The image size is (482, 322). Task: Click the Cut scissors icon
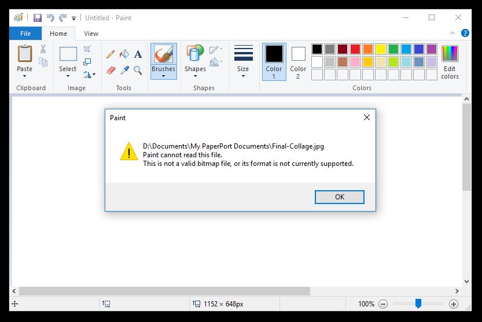click(43, 49)
